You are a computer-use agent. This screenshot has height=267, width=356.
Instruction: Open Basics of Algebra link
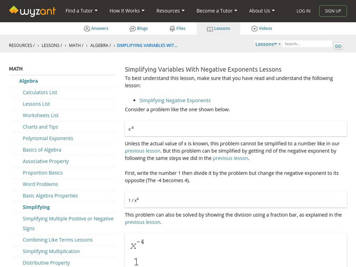pos(42,150)
